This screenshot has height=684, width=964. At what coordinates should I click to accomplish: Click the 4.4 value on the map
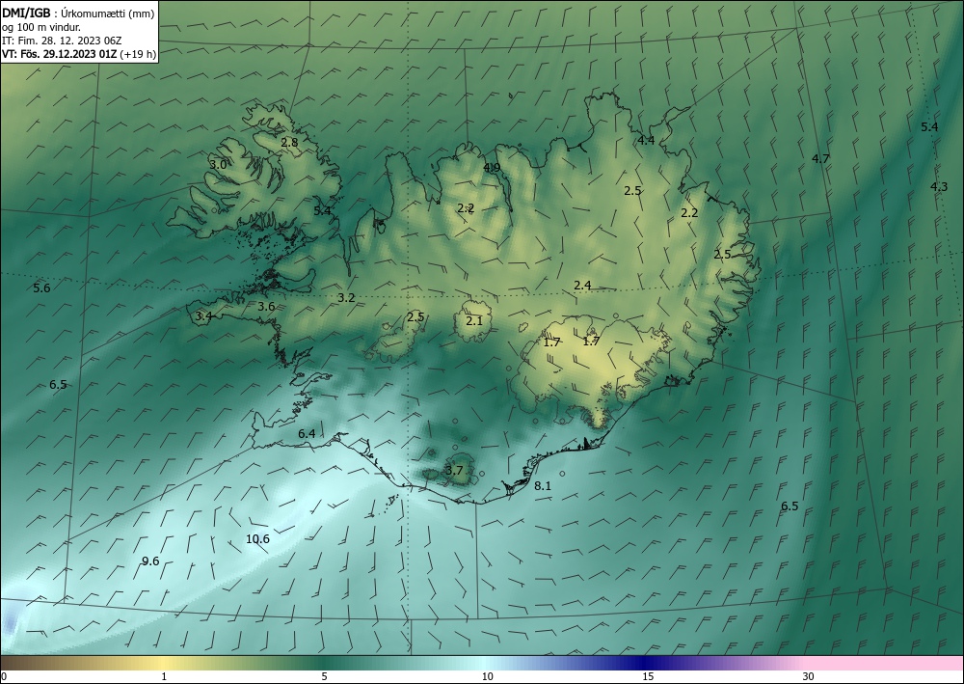pyautogui.click(x=646, y=140)
